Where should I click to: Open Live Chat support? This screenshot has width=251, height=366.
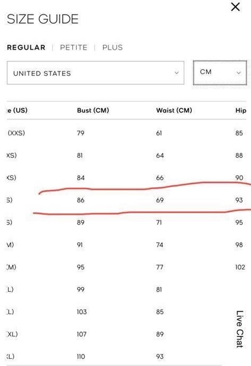[x=239, y=329]
